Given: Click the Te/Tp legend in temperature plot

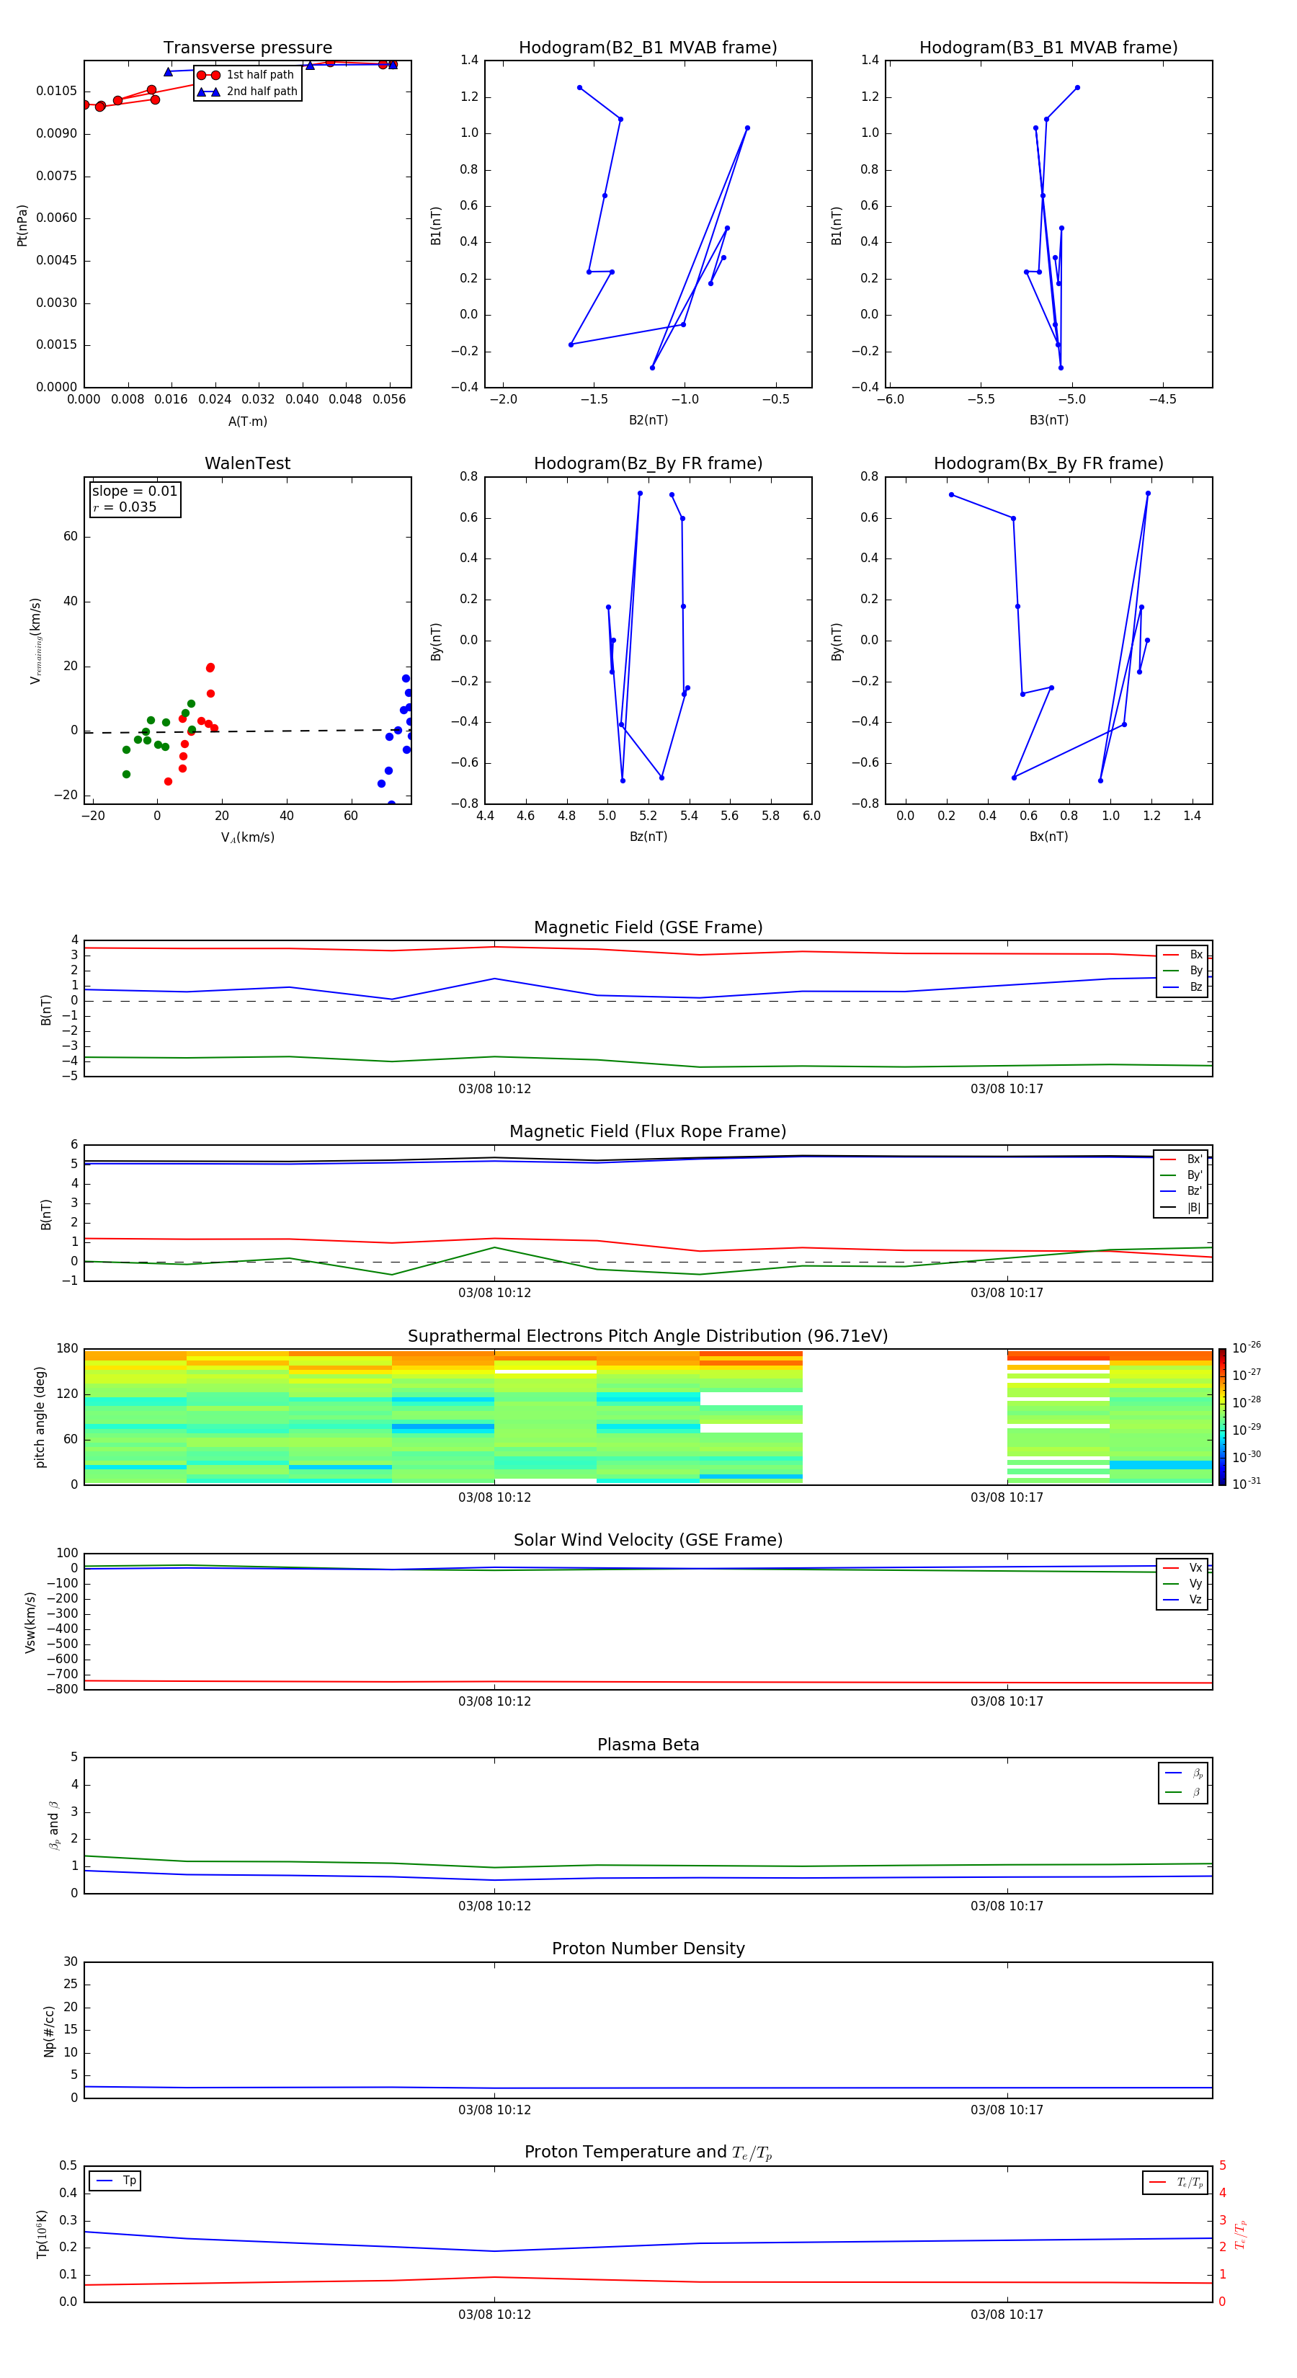Looking at the screenshot, I should coord(1176,2182).
